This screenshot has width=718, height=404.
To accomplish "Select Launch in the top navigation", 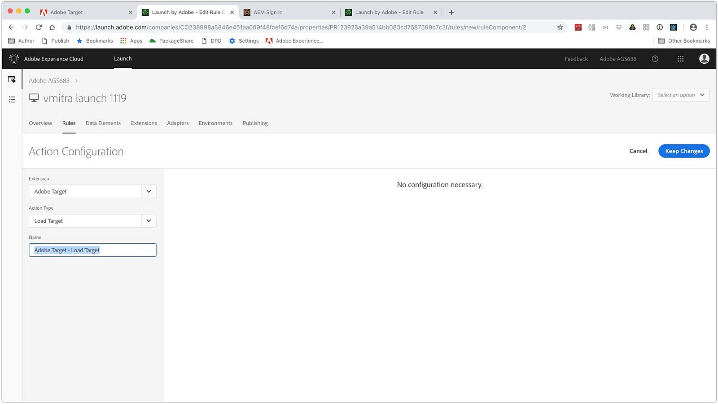I will [x=123, y=59].
